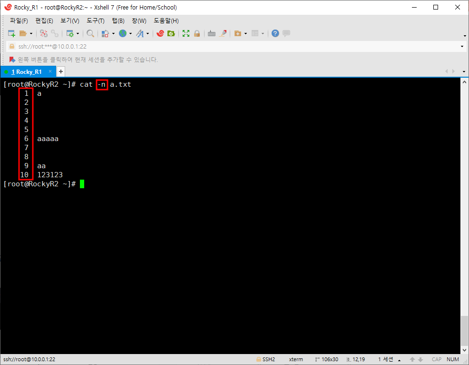Image resolution: width=469 pixels, height=365 pixels.
Task: Click the highlight pen icon
Action: [223, 33]
